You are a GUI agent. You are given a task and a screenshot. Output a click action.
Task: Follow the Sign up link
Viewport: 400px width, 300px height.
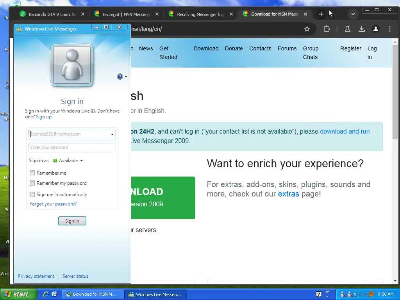[44, 117]
